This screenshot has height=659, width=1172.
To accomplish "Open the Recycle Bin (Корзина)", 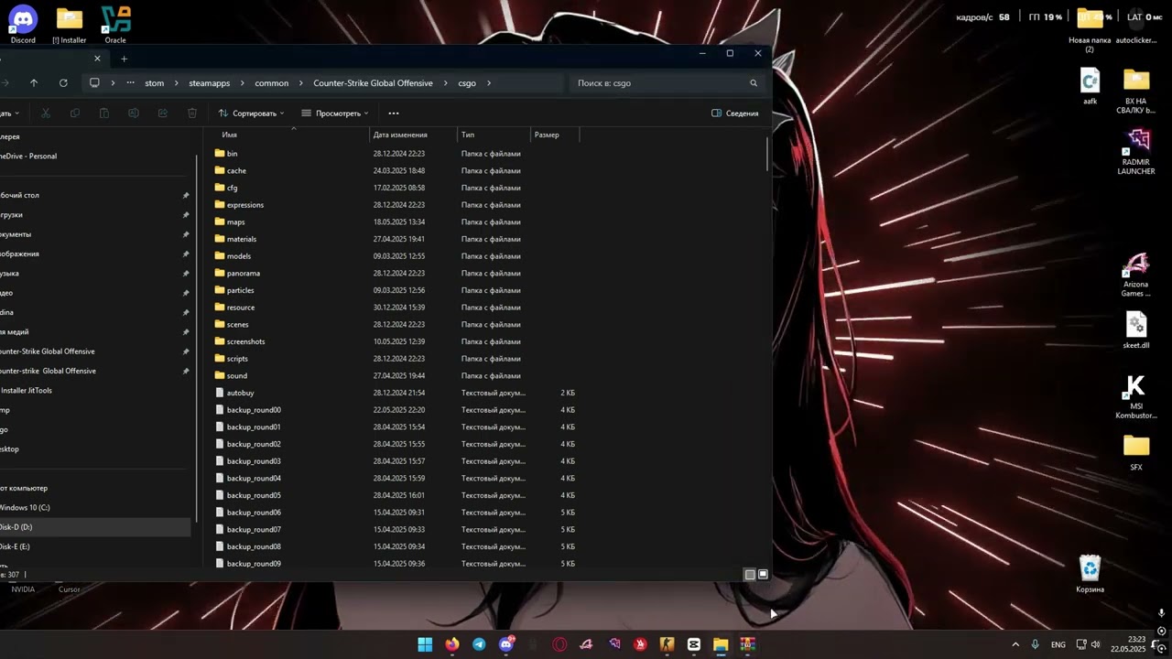I will pyautogui.click(x=1090, y=574).
